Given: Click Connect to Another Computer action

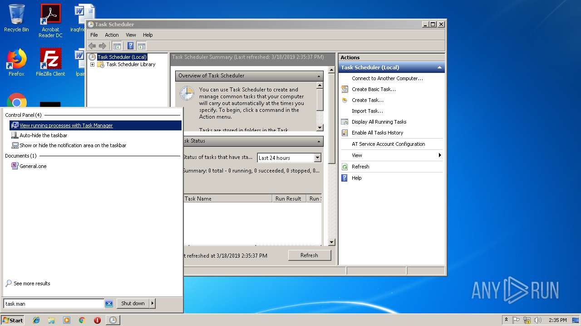Looking at the screenshot, I should click(x=387, y=78).
